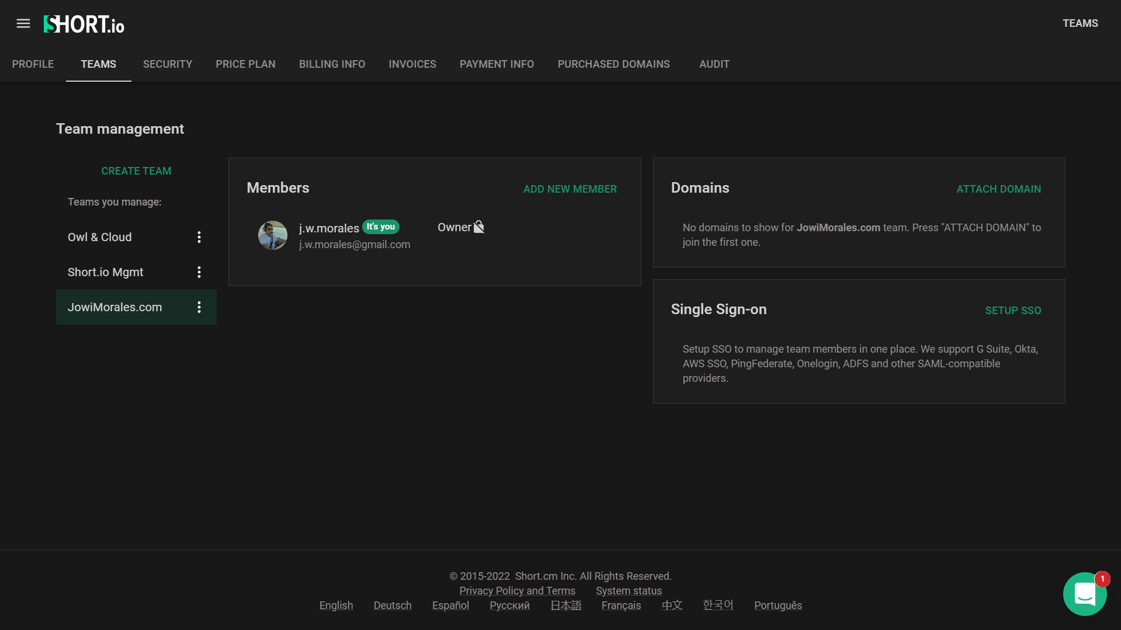This screenshot has height=630, width=1121.
Task: Click Attach Domain button
Action: click(x=998, y=189)
